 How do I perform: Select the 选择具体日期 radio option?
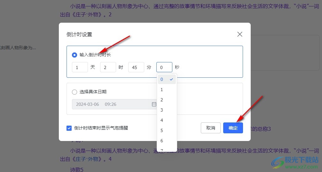pos(74,92)
